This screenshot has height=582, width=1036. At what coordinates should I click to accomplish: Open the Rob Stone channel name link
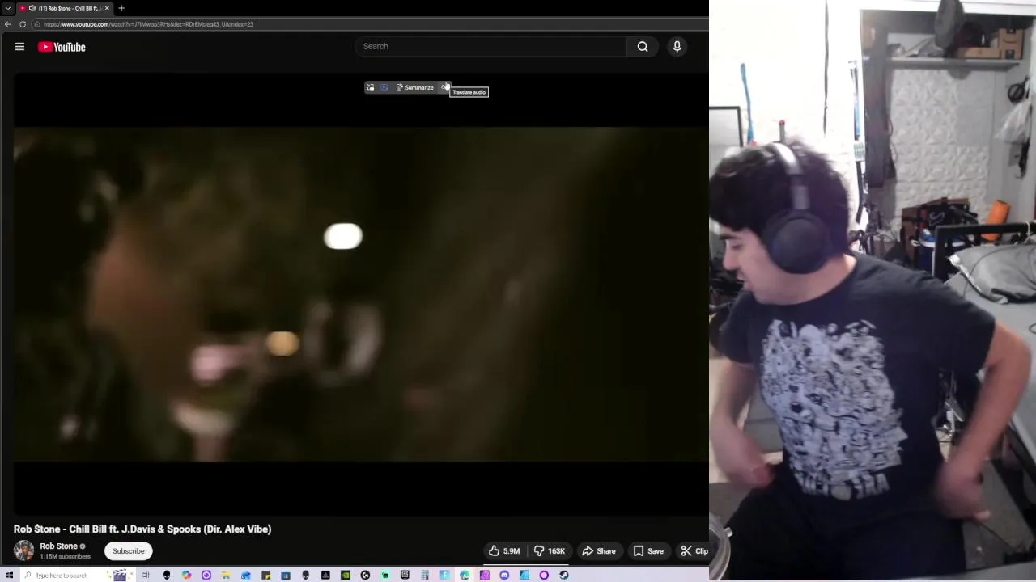[59, 546]
